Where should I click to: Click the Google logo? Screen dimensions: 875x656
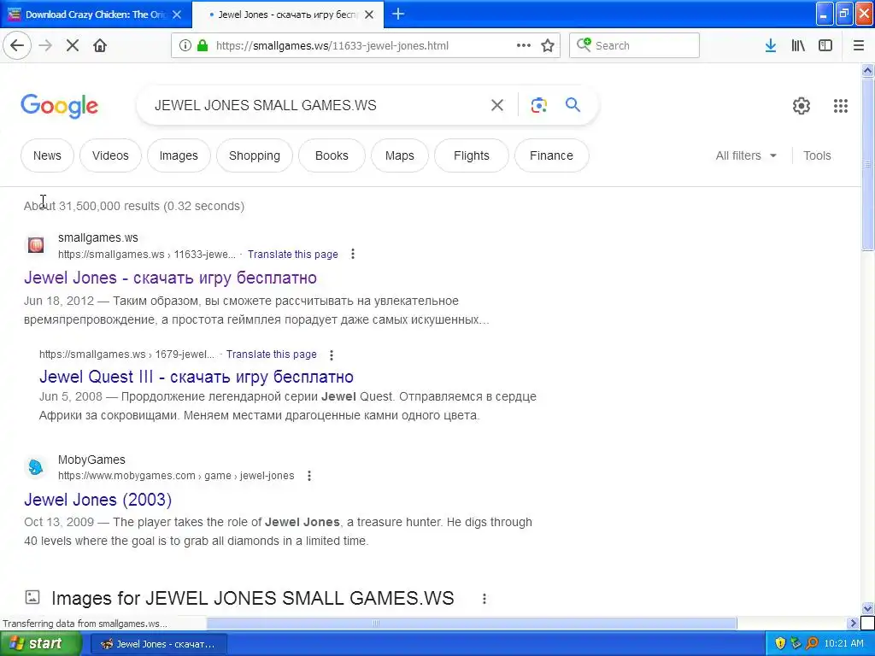pos(59,106)
